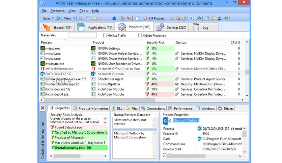
Task: Open the DLL tab
Action: click(x=117, y=108)
